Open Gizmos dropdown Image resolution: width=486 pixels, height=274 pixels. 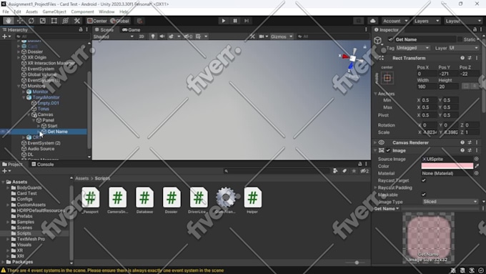[x=282, y=36]
